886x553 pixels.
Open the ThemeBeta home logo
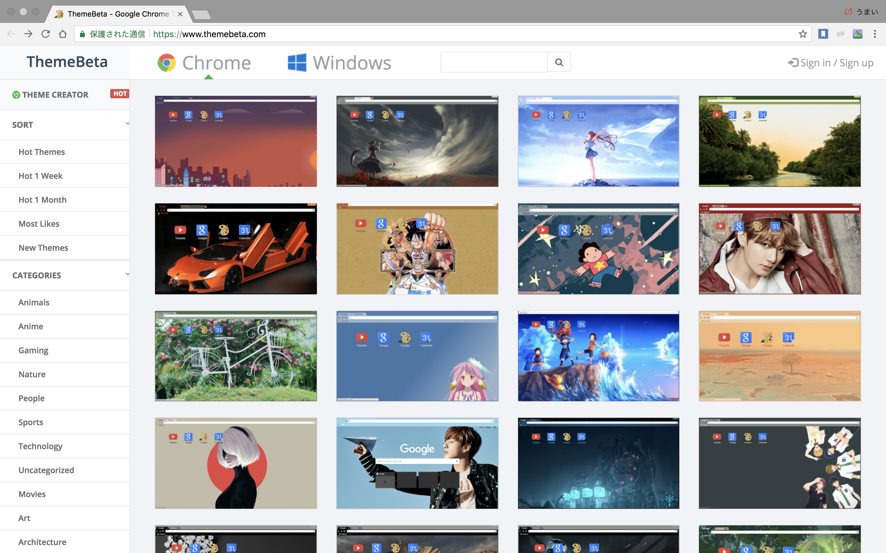coord(67,61)
